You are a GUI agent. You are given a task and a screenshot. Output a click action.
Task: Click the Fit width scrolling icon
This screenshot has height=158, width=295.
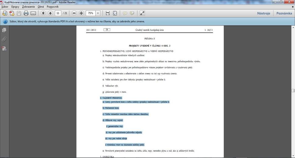tap(107, 13)
